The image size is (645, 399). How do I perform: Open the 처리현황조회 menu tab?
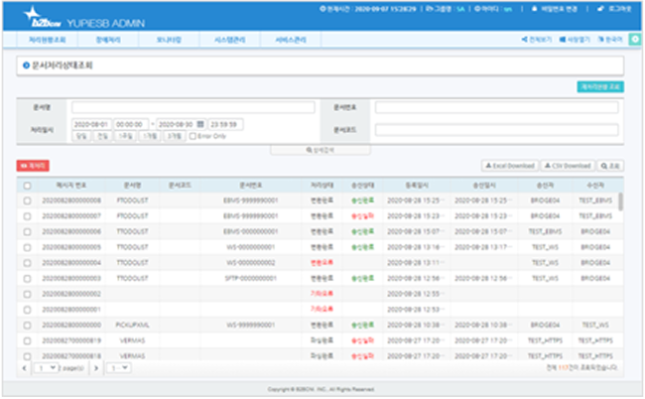click(x=48, y=40)
